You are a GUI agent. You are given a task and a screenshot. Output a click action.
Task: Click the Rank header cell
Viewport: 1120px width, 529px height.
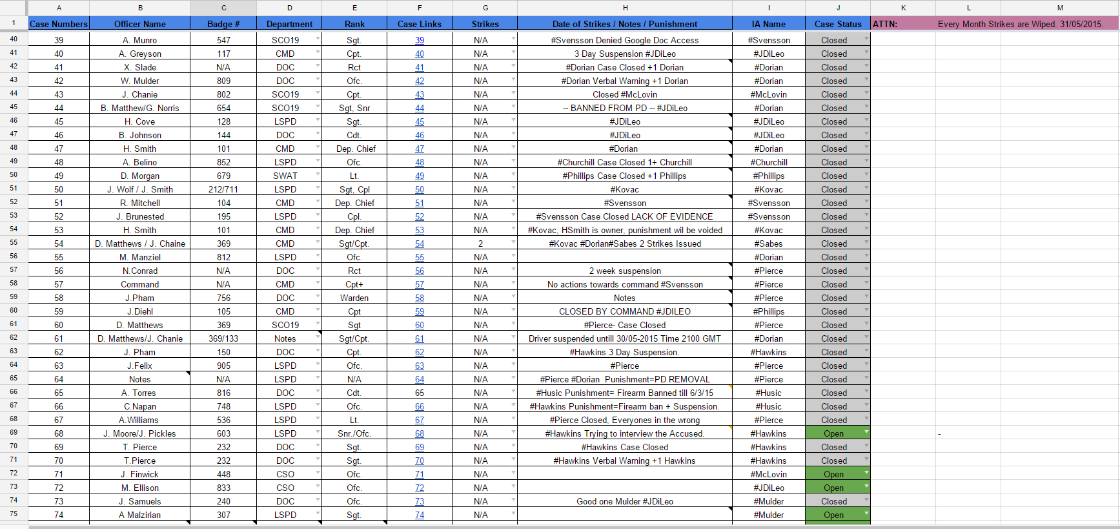point(354,24)
